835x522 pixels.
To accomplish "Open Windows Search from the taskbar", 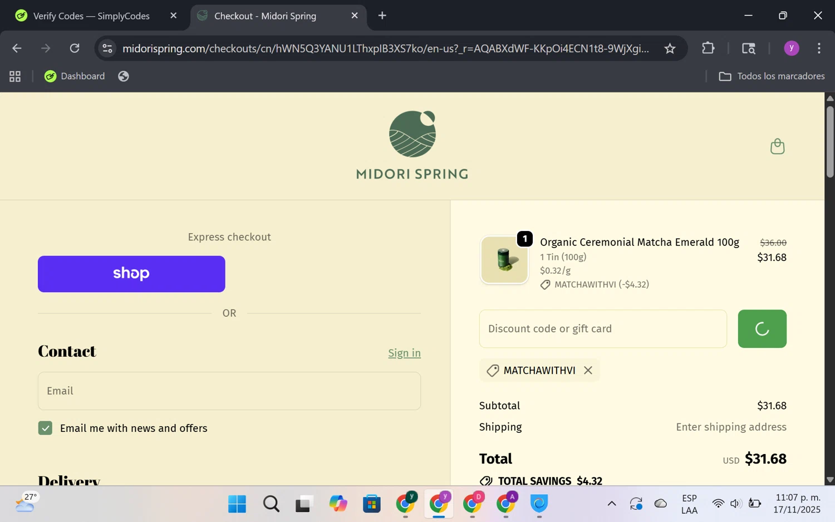I will [271, 504].
